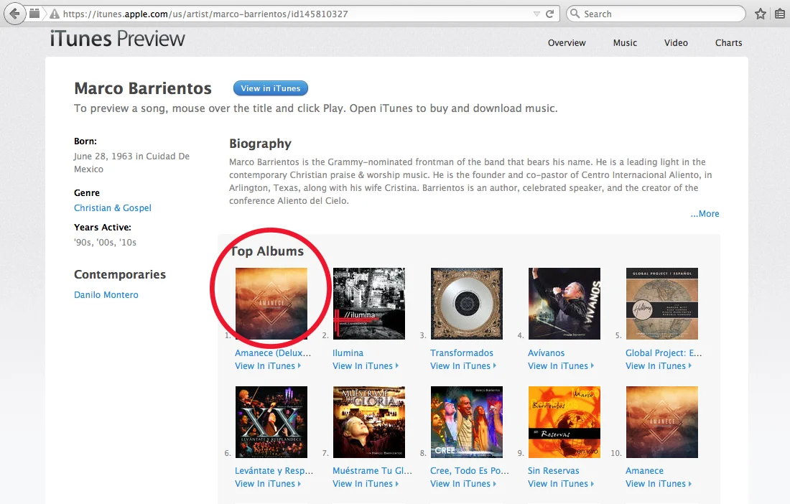The image size is (790, 504).
Task: Click the address bar URL
Action: coord(205,14)
